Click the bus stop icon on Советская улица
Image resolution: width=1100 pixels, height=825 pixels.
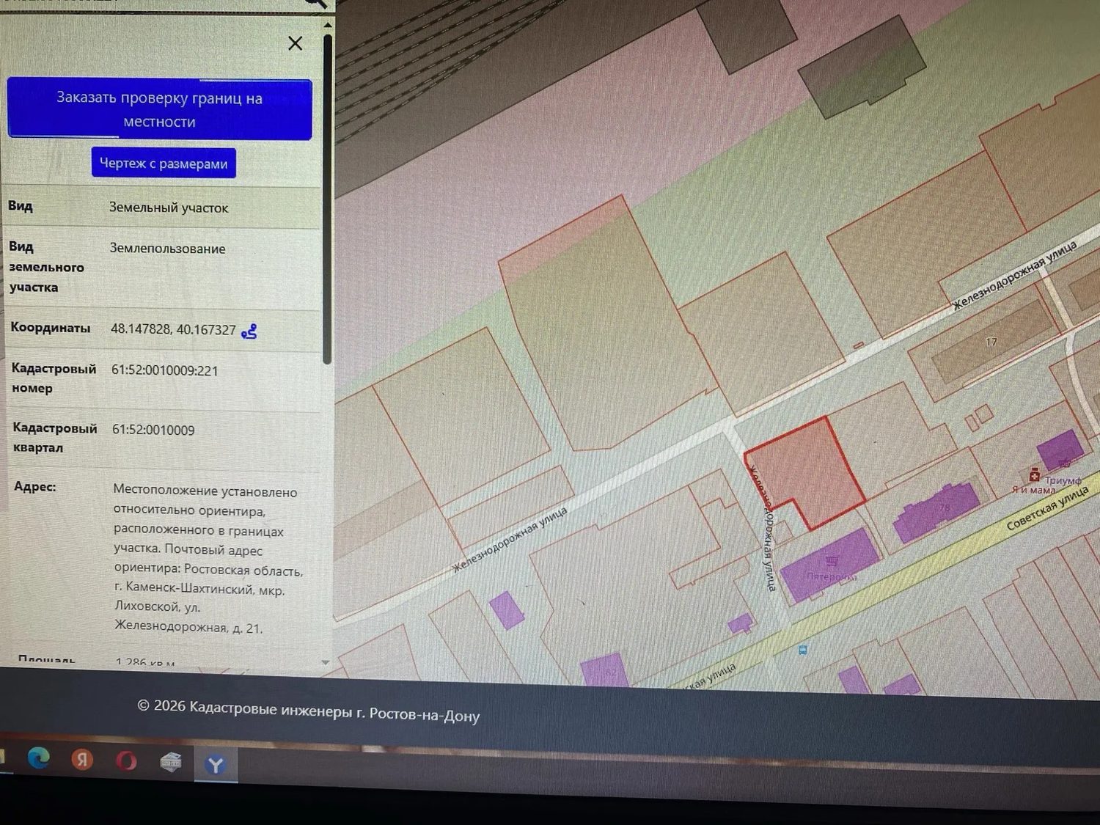[803, 650]
